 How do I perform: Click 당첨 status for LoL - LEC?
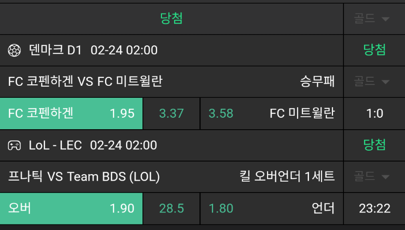click(x=374, y=146)
